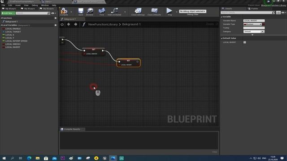Navigate back in graph history
The height and width of the screenshot is (161, 287).
click(x=69, y=24)
